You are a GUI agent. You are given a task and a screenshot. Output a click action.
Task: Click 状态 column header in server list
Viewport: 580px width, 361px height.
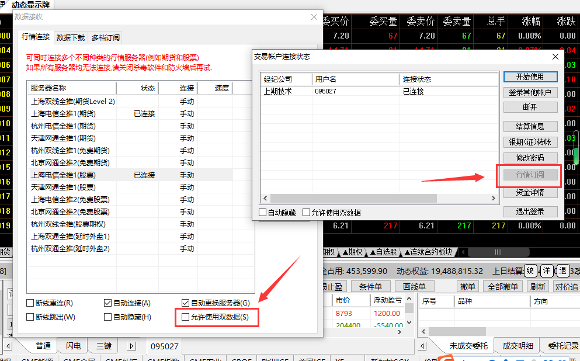point(138,88)
